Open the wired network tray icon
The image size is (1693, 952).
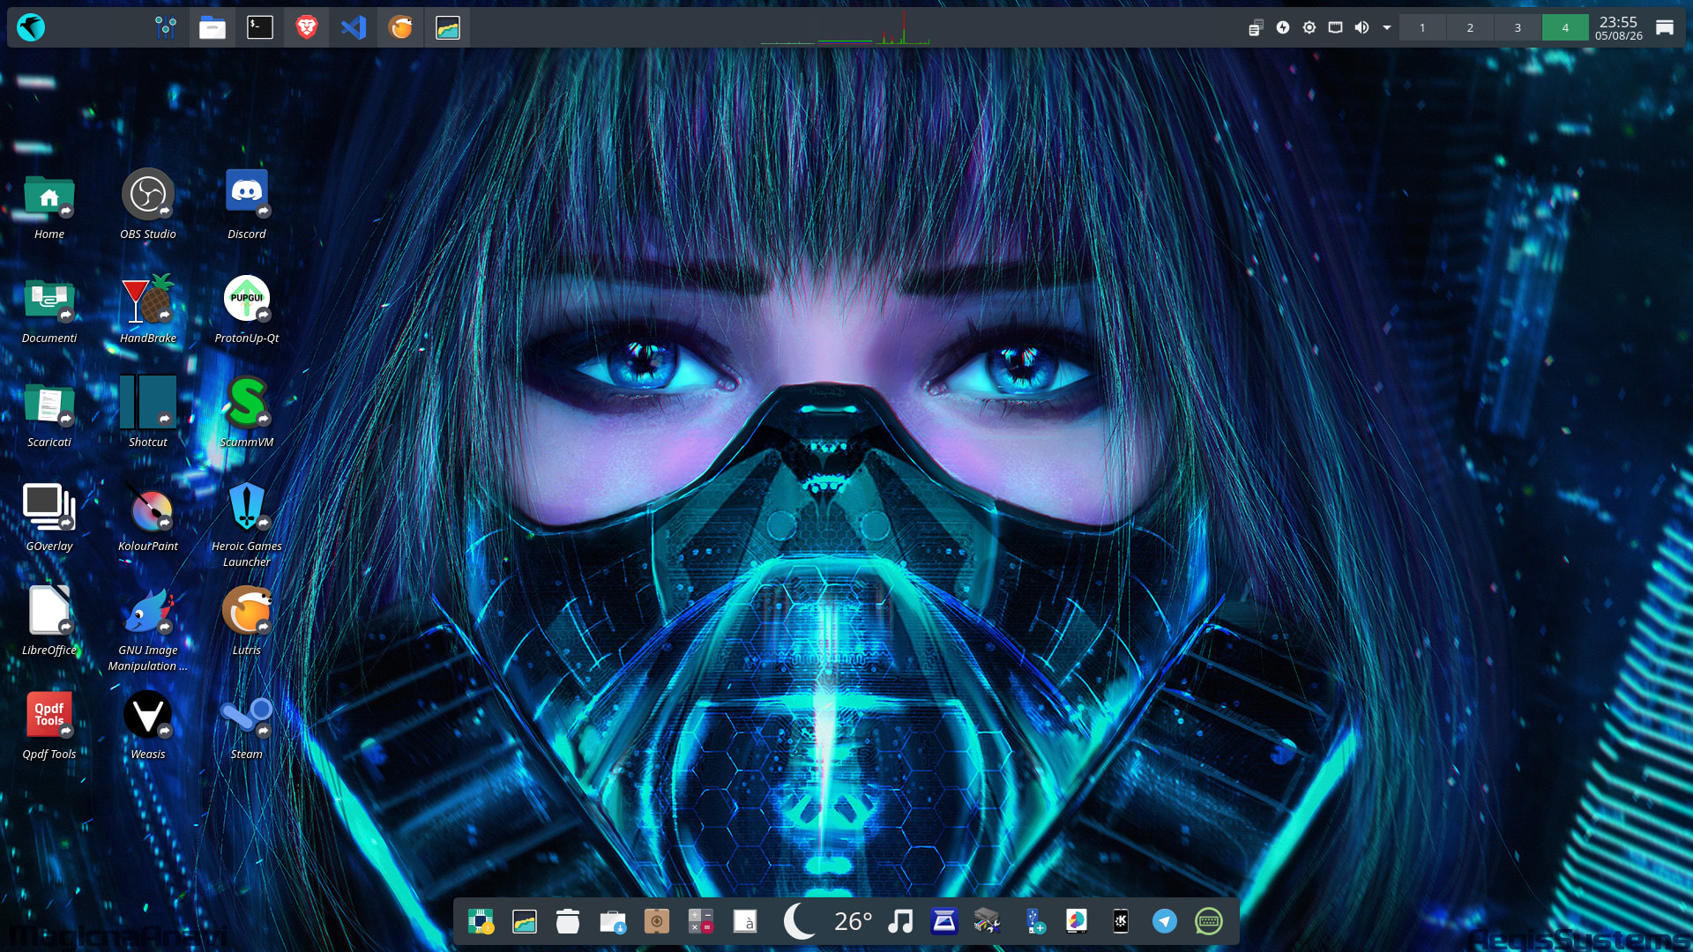pyautogui.click(x=1336, y=27)
